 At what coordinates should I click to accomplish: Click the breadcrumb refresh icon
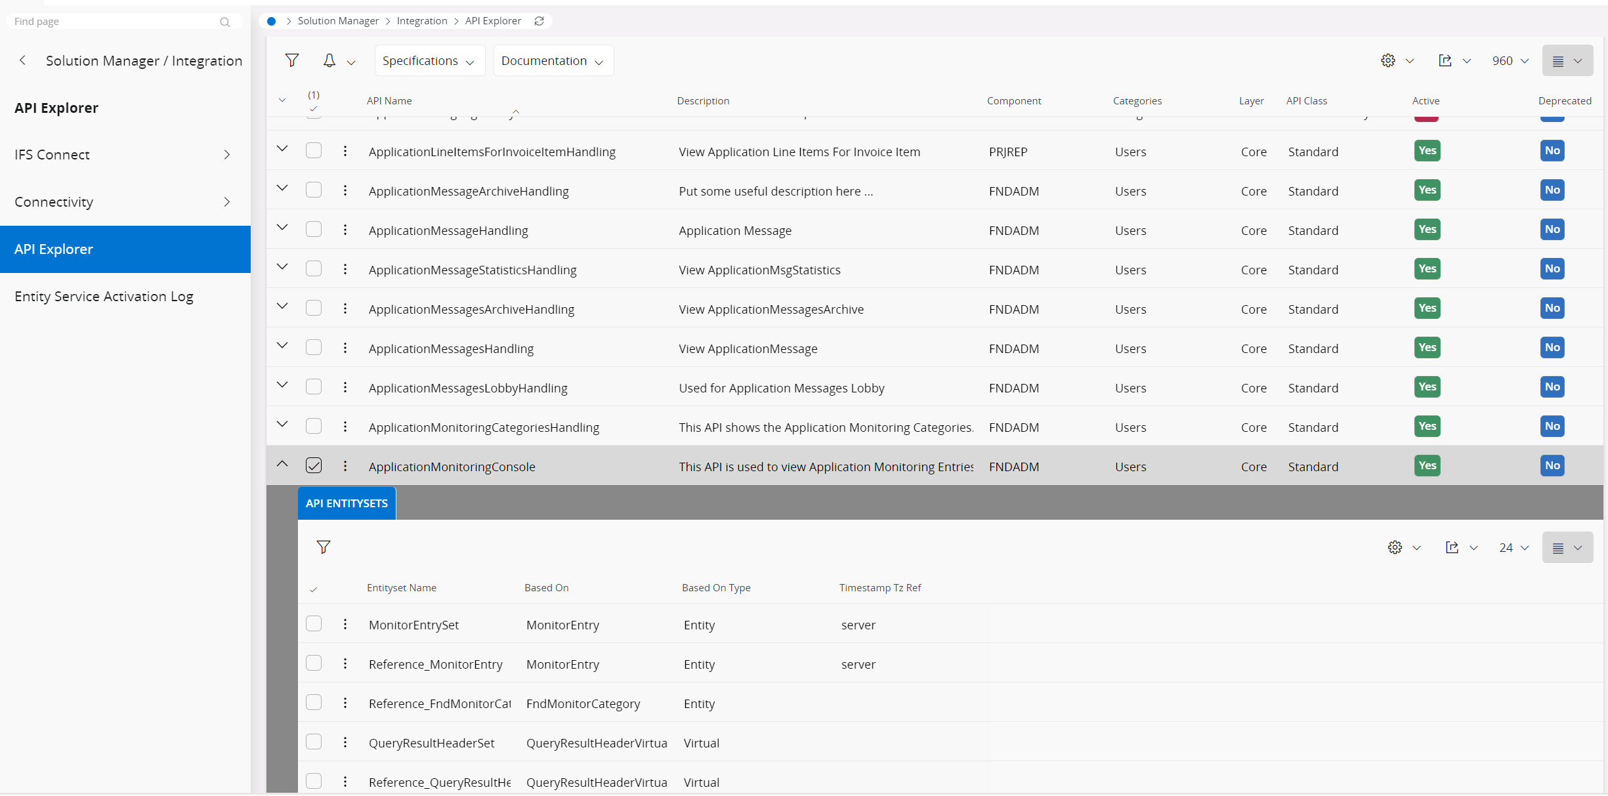click(540, 21)
